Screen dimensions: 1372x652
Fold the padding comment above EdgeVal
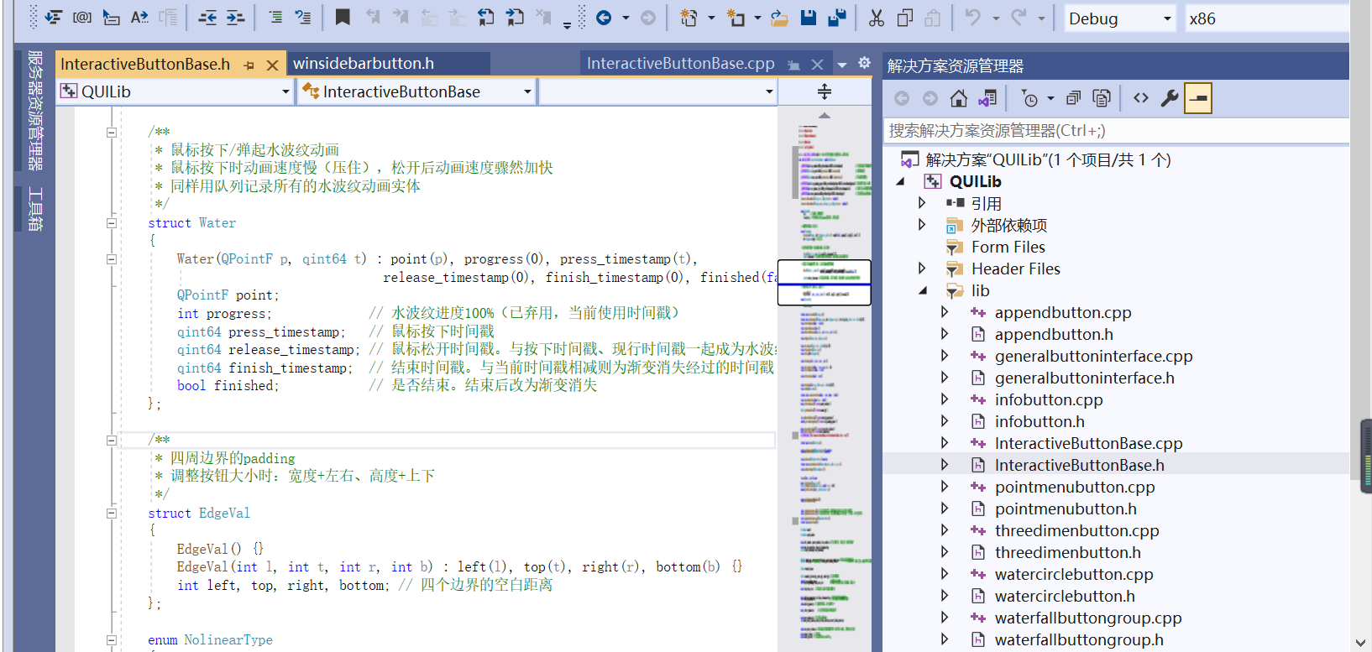(x=111, y=441)
